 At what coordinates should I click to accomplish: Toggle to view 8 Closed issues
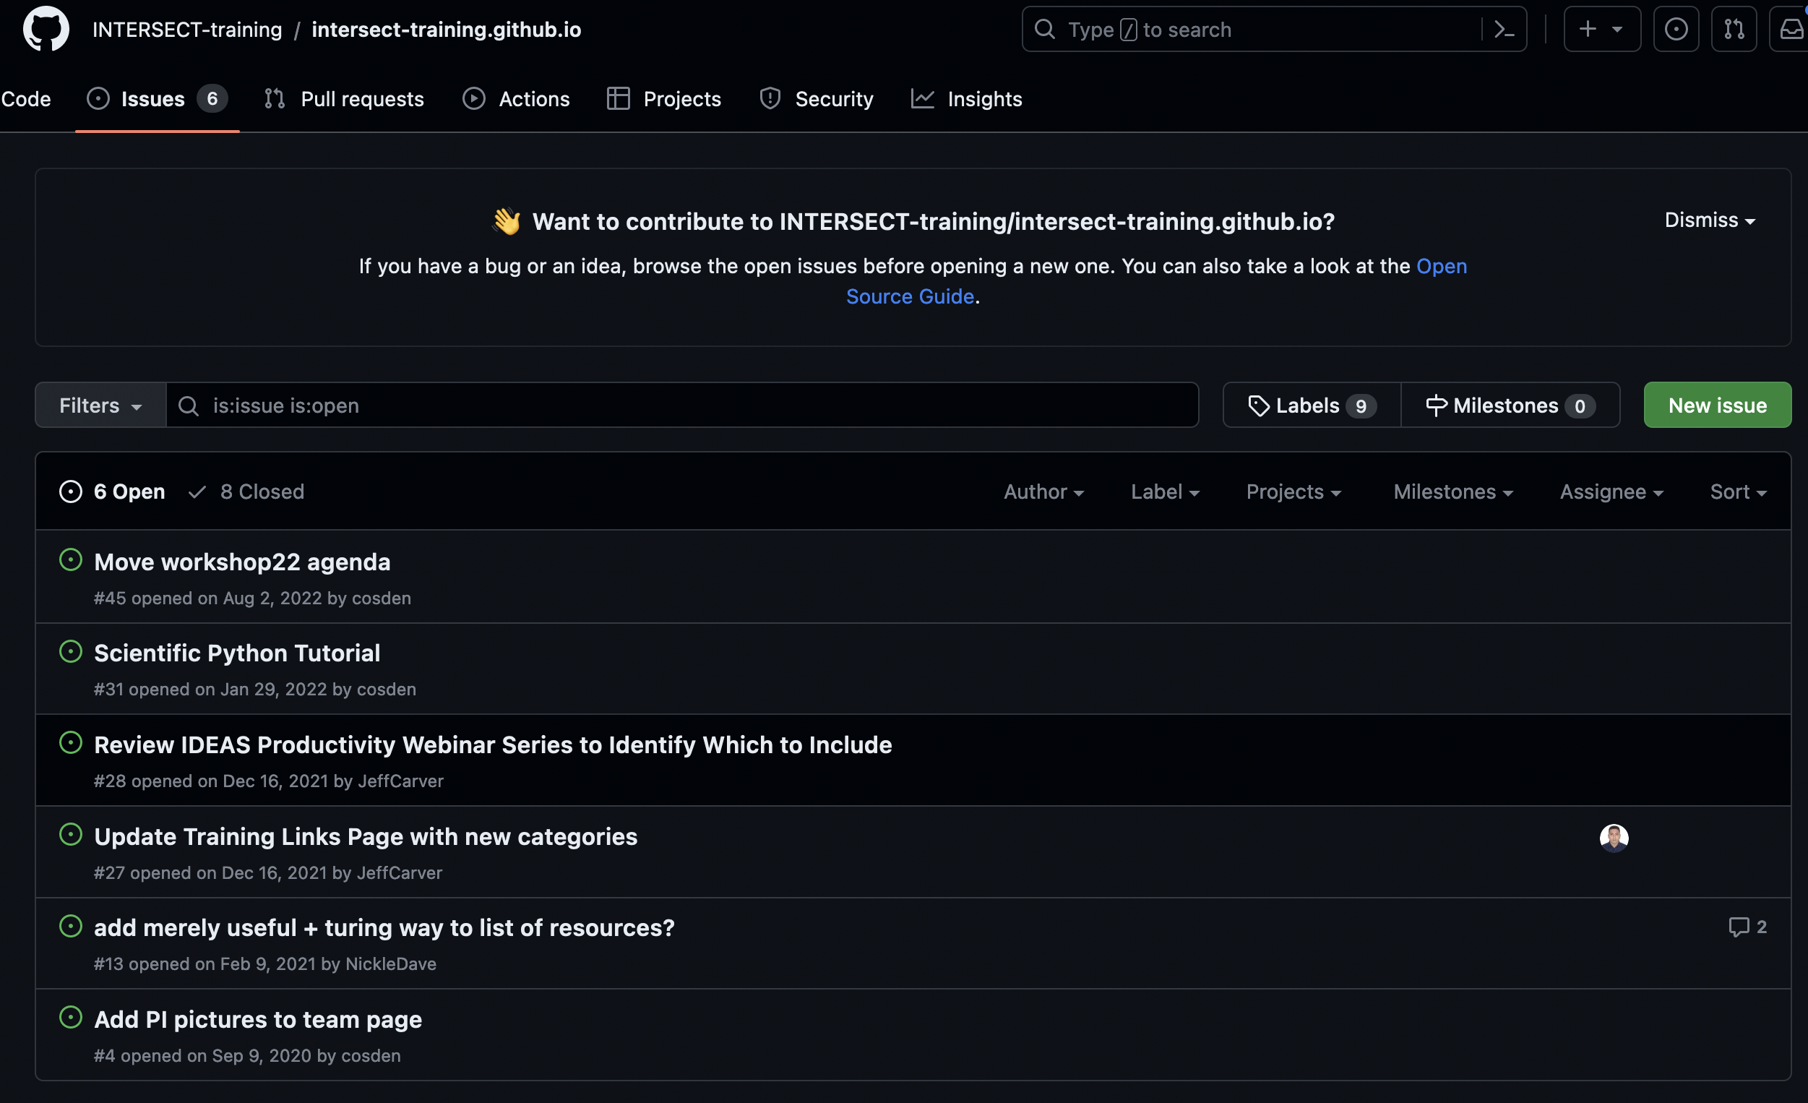(246, 491)
